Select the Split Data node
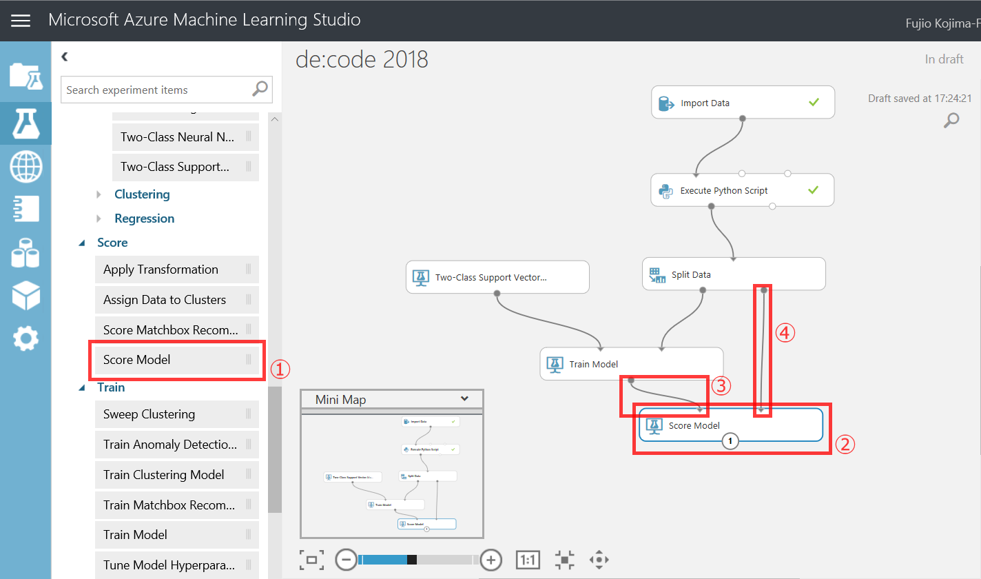This screenshot has width=981, height=579. [x=734, y=274]
